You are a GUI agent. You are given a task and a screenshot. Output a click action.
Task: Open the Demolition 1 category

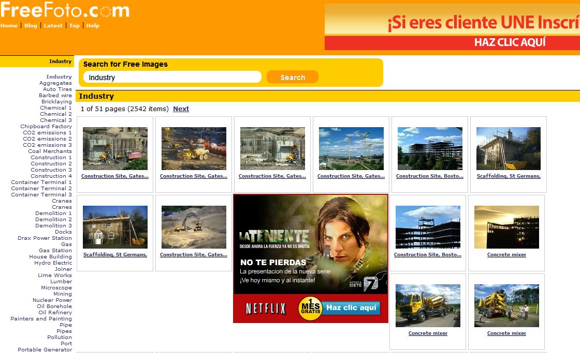click(x=54, y=213)
